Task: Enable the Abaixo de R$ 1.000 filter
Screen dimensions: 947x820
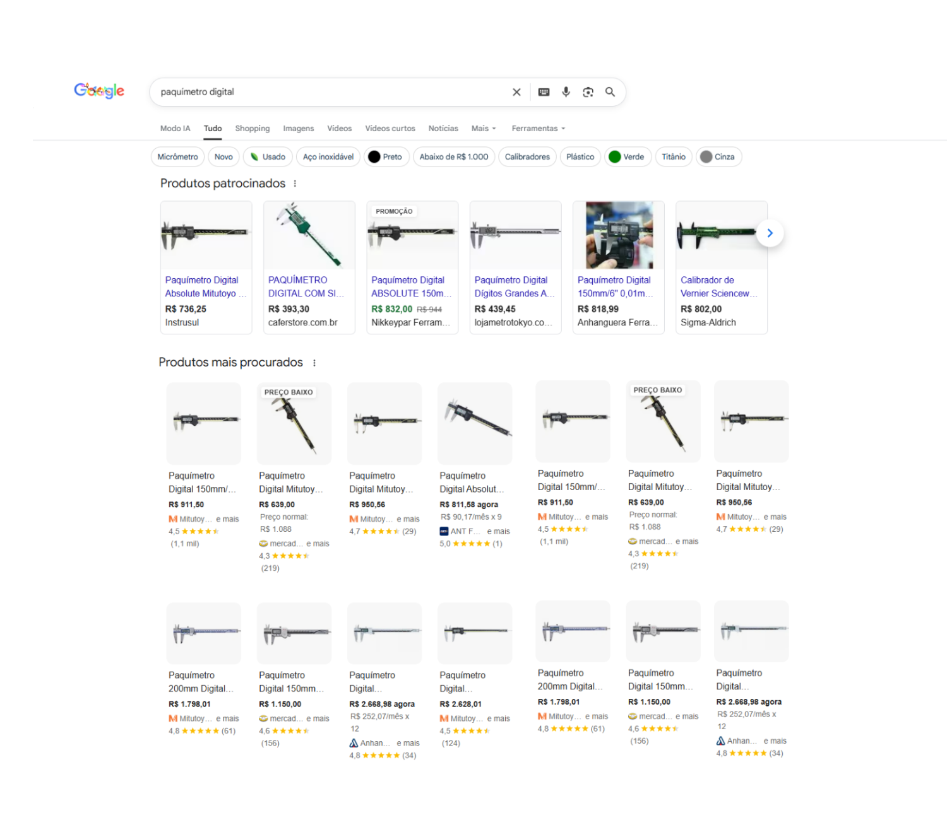Action: click(454, 156)
